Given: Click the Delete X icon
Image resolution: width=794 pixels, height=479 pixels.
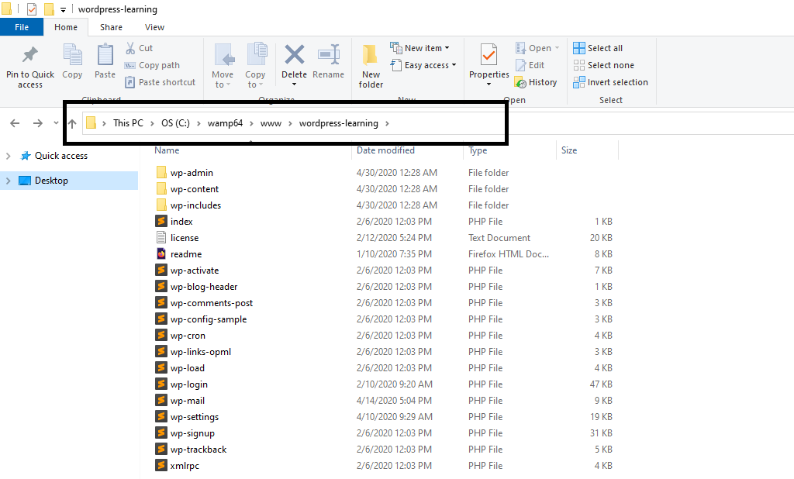Looking at the screenshot, I should [294, 55].
